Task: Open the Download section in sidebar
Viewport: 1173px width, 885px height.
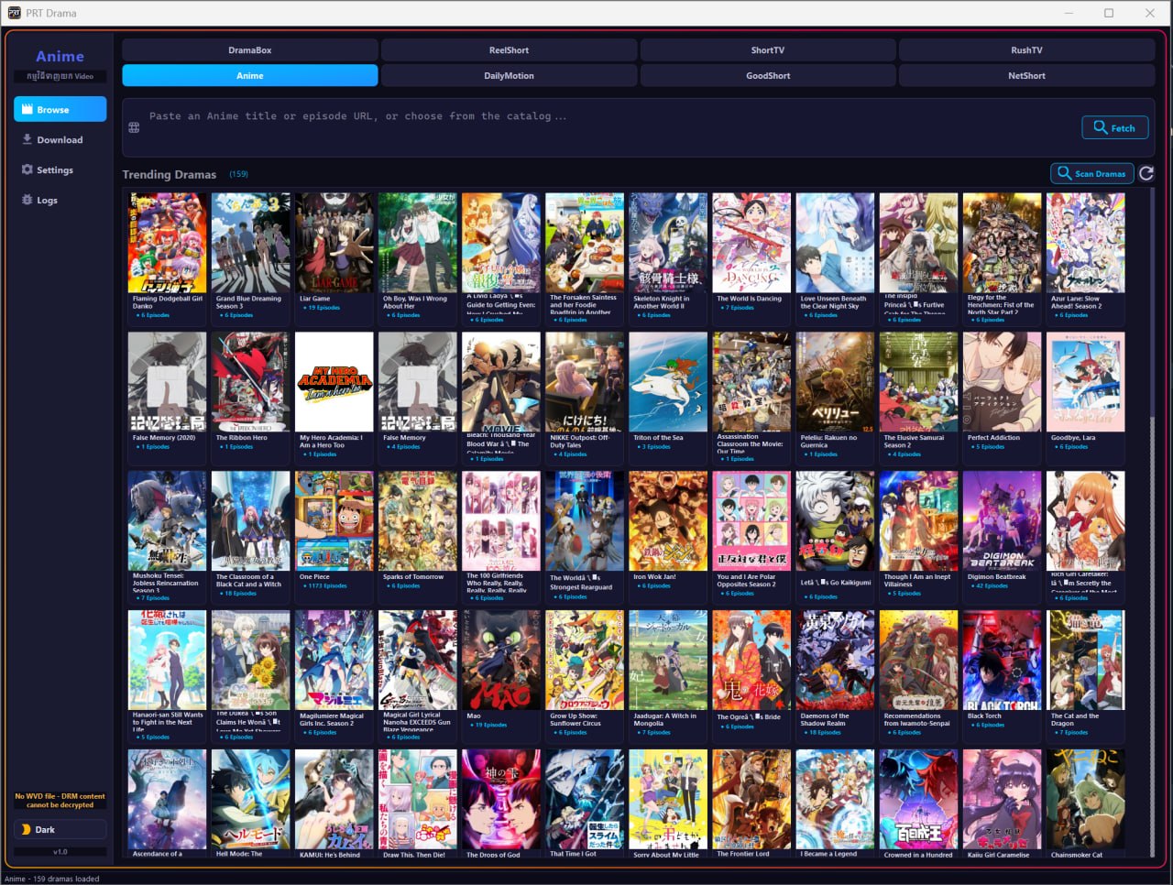Action: tap(60, 140)
